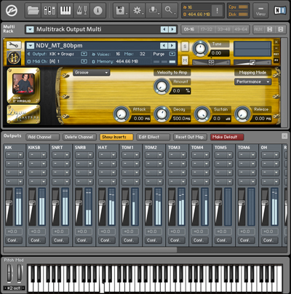Click the panic exclamation button
The height and width of the screenshot is (294, 291).
pos(217,10)
